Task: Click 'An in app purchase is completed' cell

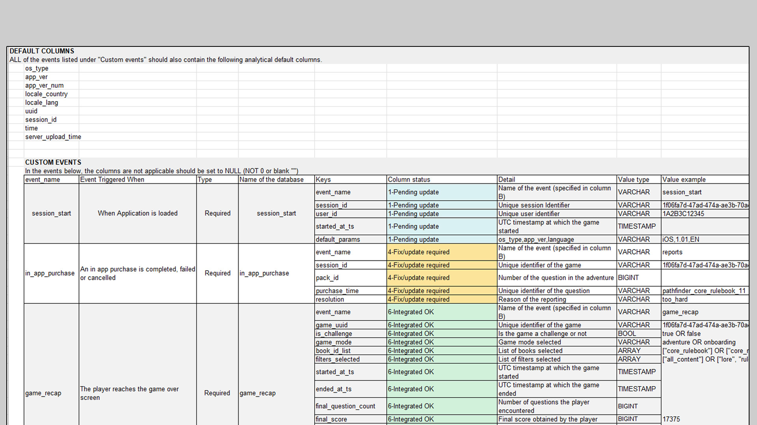Action: click(138, 273)
